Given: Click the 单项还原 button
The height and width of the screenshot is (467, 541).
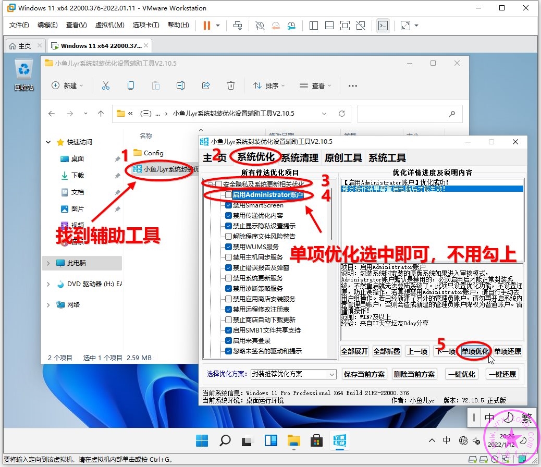Looking at the screenshot, I should click(x=508, y=351).
